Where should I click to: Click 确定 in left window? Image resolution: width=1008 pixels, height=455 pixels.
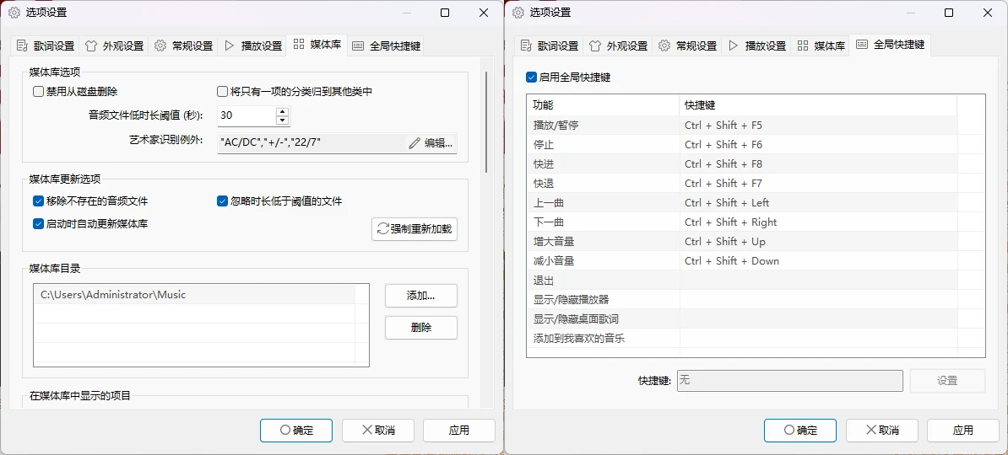pos(296,431)
